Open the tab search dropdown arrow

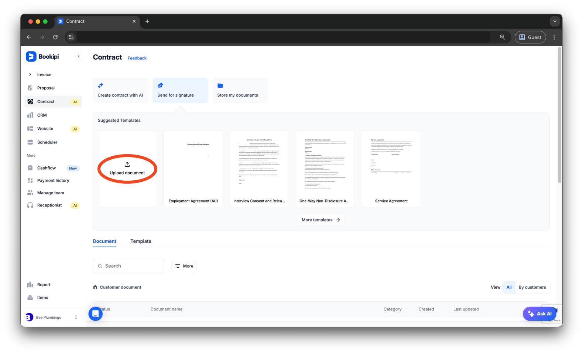pos(555,21)
